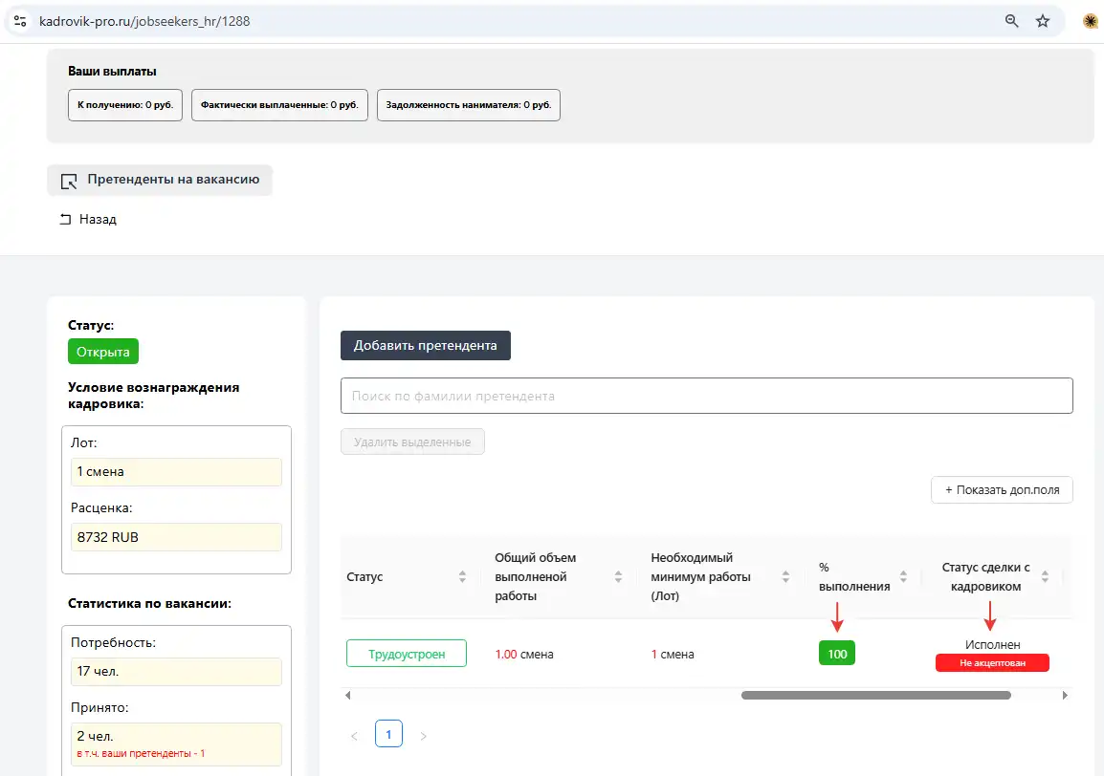Select page 1 in pagination
The height and width of the screenshot is (776, 1104).
[388, 734]
